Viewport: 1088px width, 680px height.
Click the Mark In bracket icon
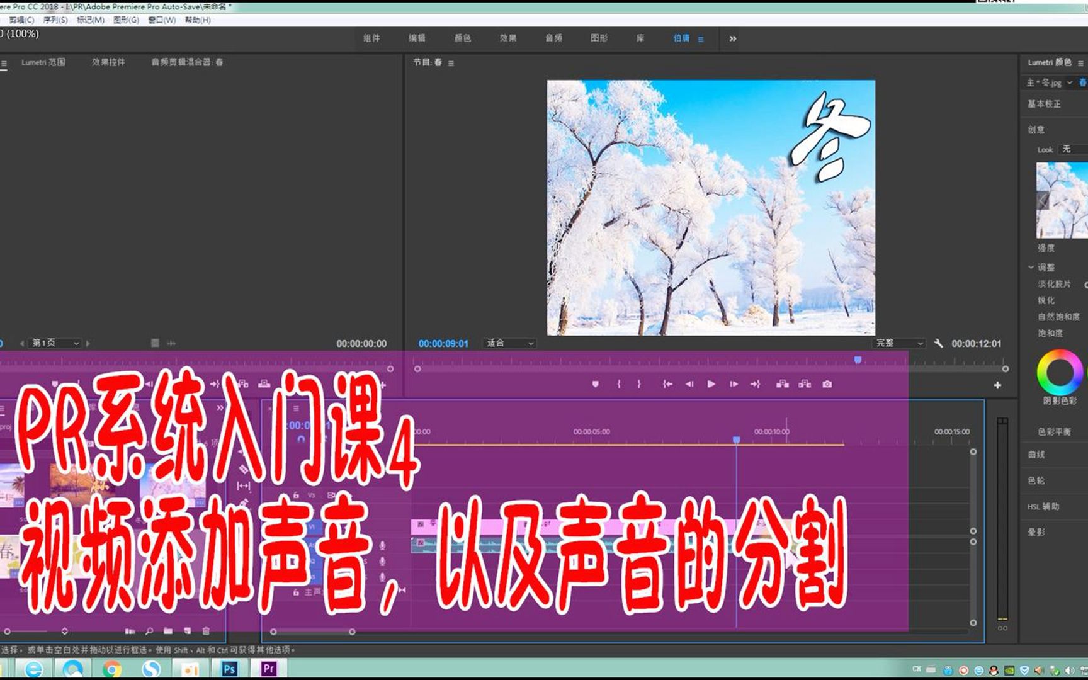[x=619, y=384]
